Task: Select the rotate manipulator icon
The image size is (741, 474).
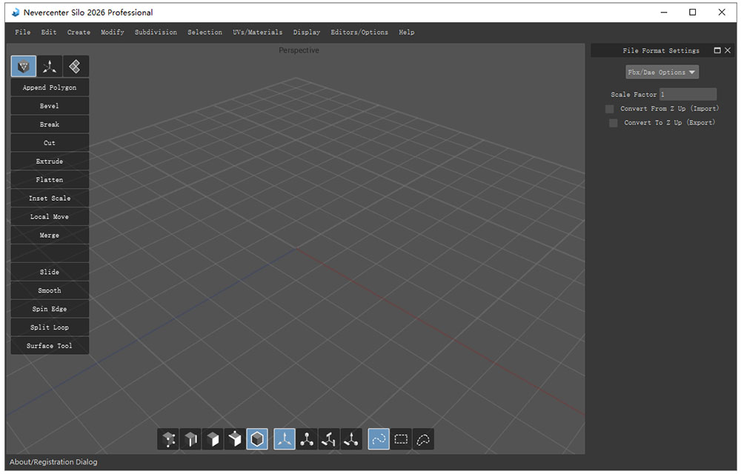Action: 329,439
